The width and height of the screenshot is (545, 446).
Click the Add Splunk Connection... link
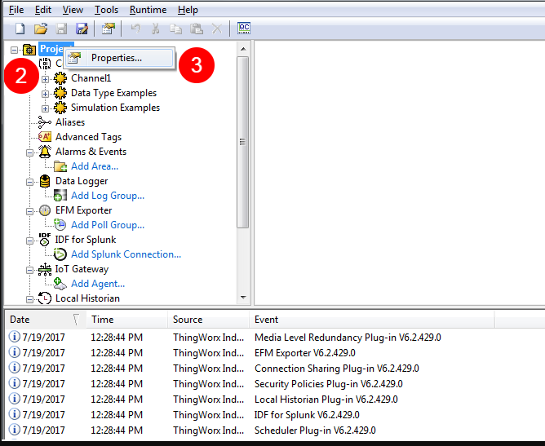click(x=126, y=254)
